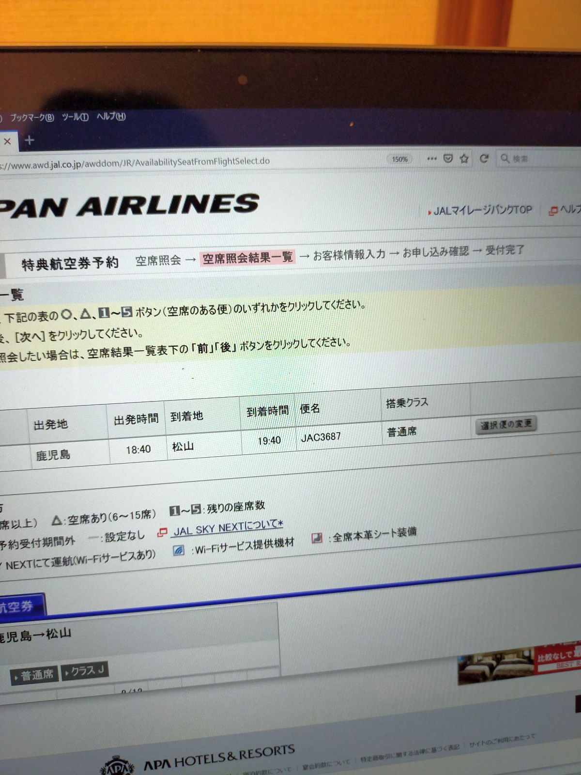Image resolution: width=581 pixels, height=775 pixels.
Task: Click seat class 普通席 in table
Action: (x=401, y=432)
